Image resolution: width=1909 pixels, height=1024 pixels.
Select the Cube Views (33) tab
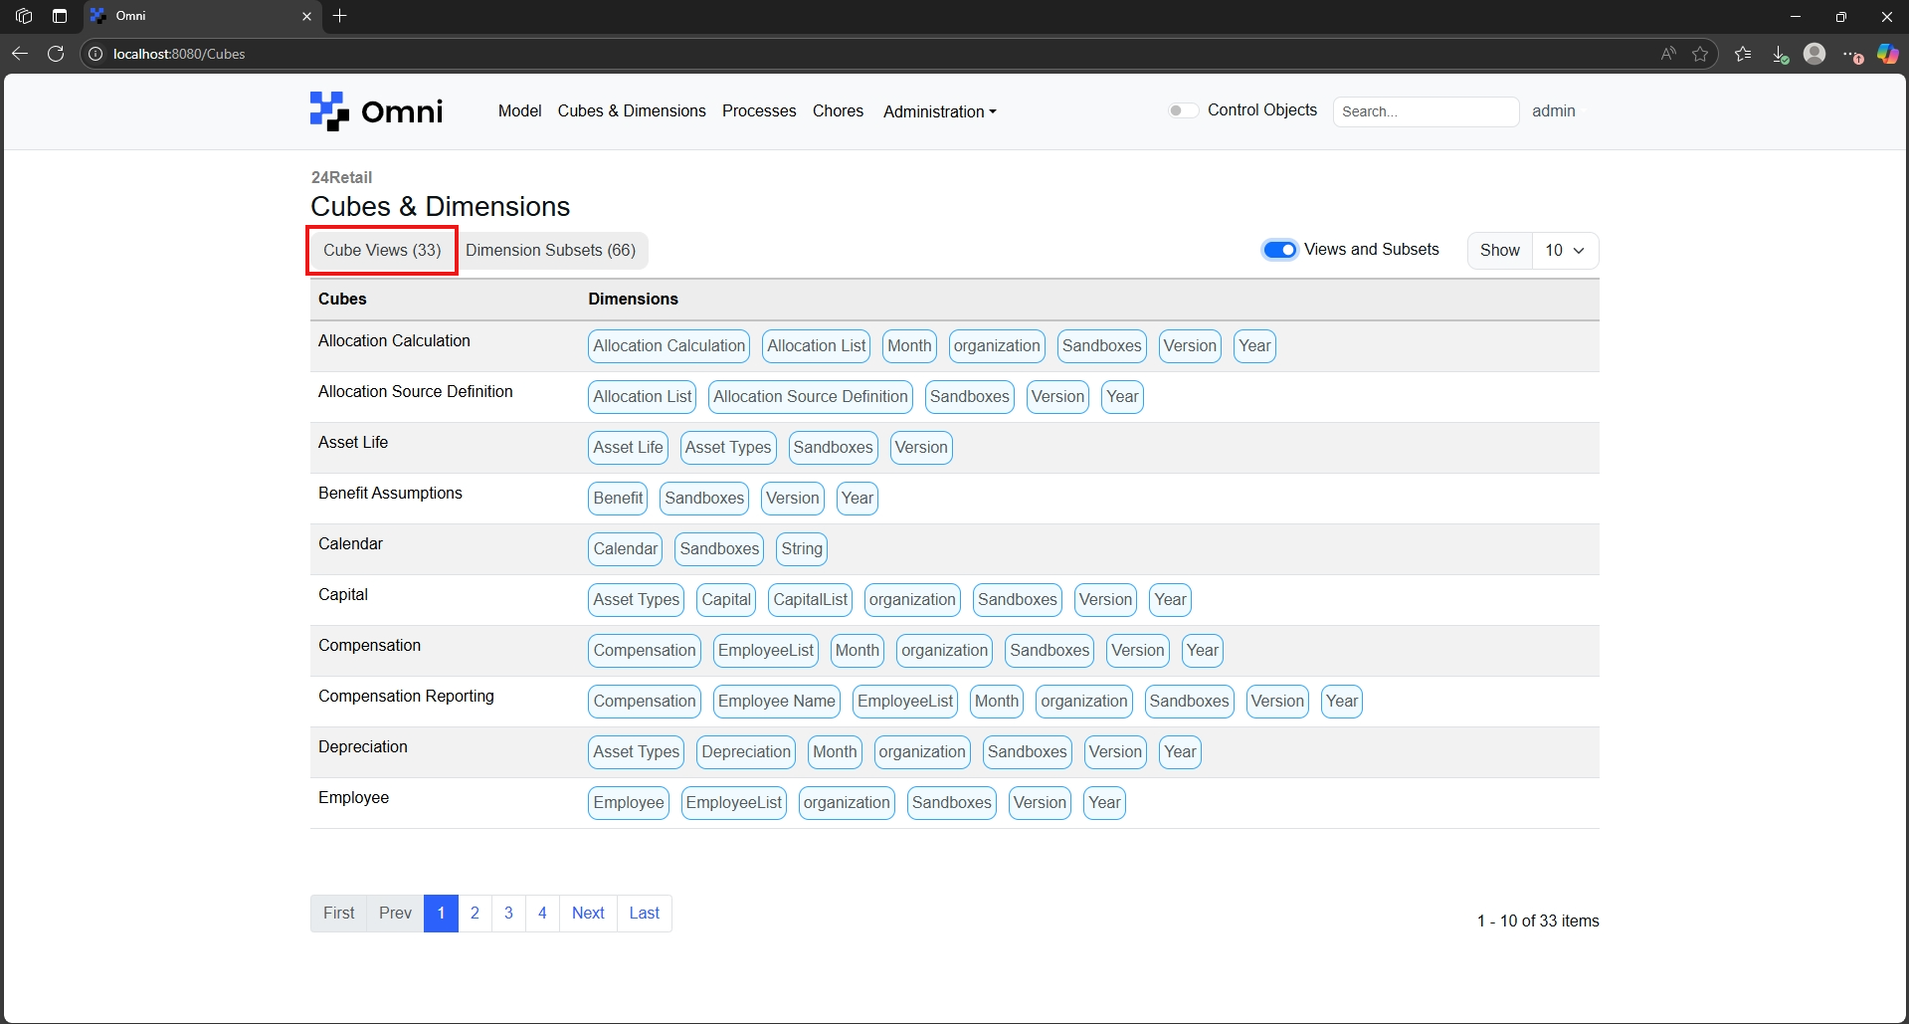382,251
